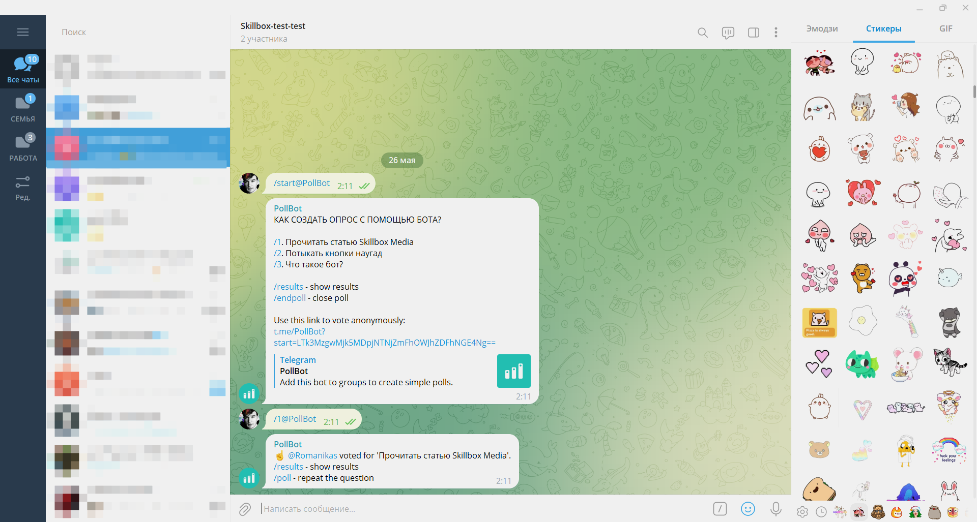Focus the 'Написать сообщение...' message field
The image size is (977, 522).
483,509
